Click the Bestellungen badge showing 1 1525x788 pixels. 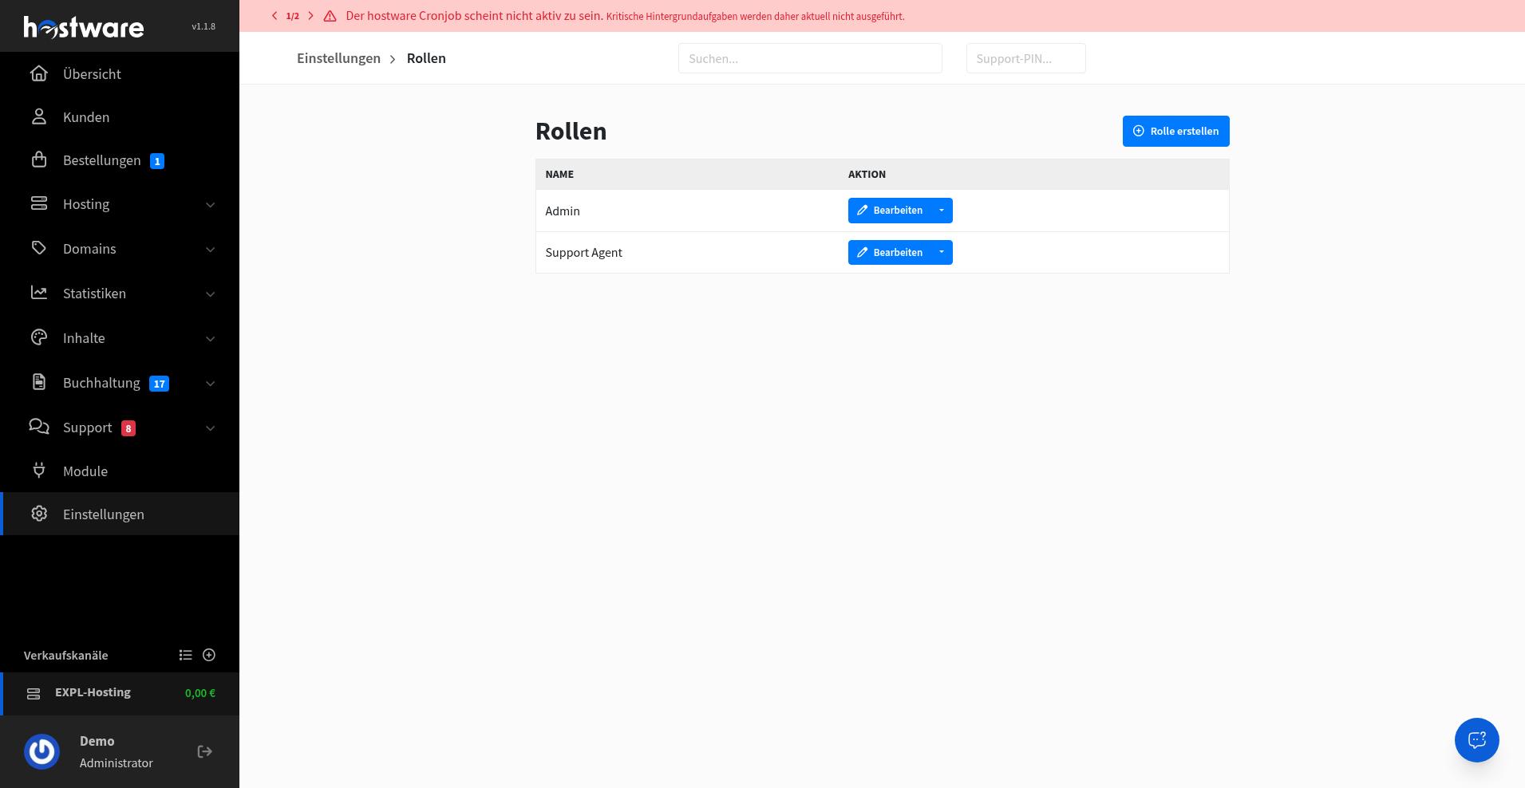pos(157,161)
